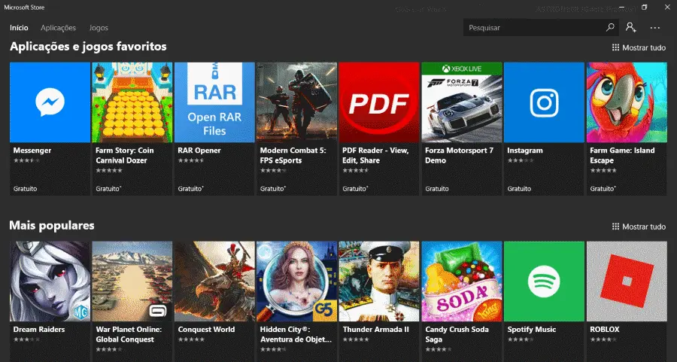Open the Forza Motorsport 7 Demo artwork
Screen dimensions: 677x362
coord(462,102)
